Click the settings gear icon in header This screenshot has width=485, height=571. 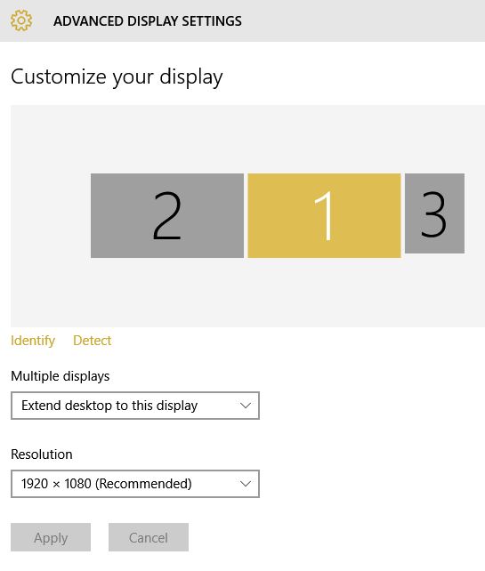click(21, 20)
